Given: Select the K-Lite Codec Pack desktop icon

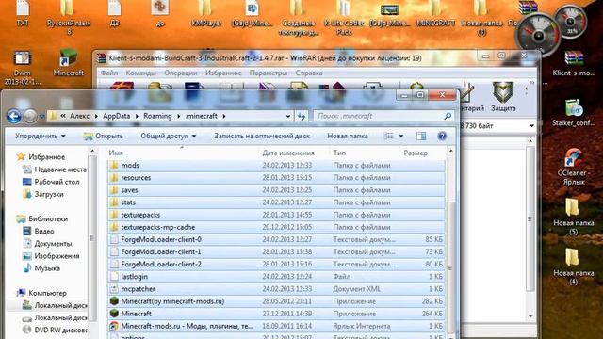Looking at the screenshot, I should 344,18.
